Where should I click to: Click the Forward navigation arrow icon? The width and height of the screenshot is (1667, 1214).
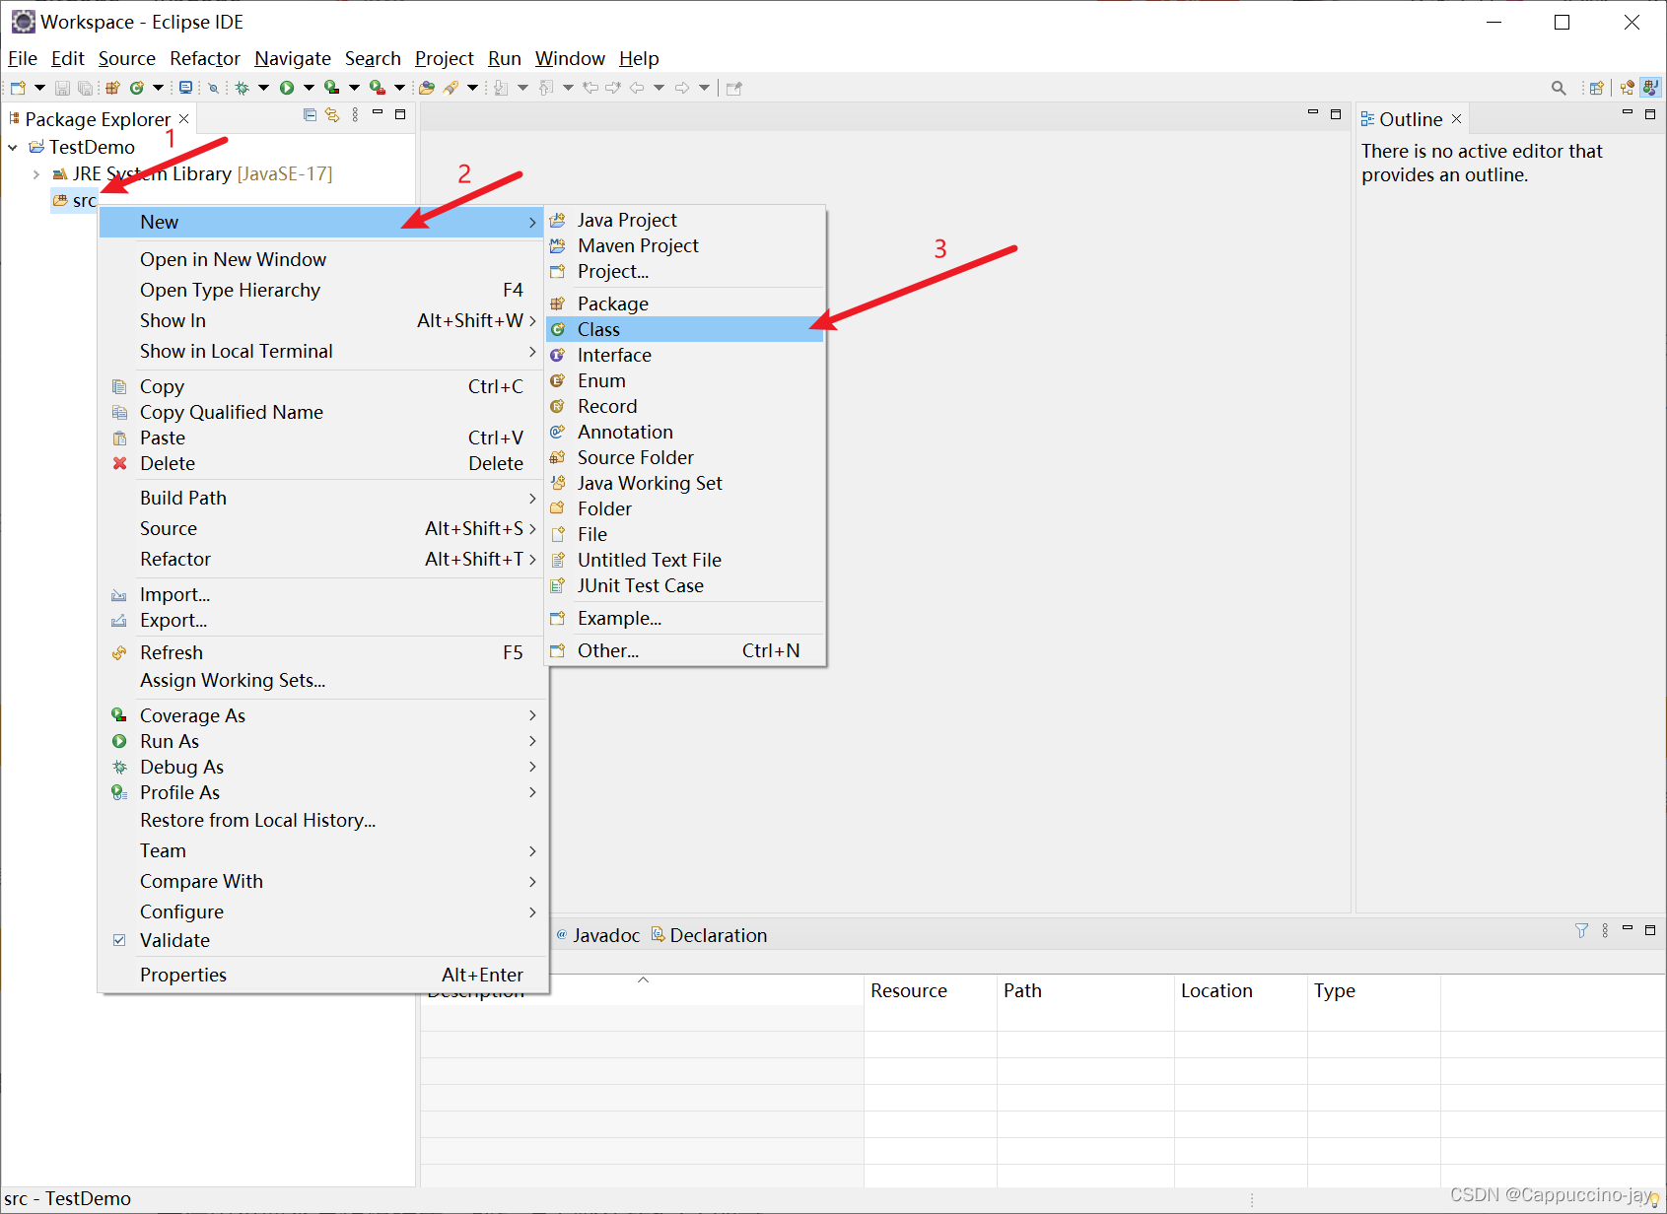point(682,88)
